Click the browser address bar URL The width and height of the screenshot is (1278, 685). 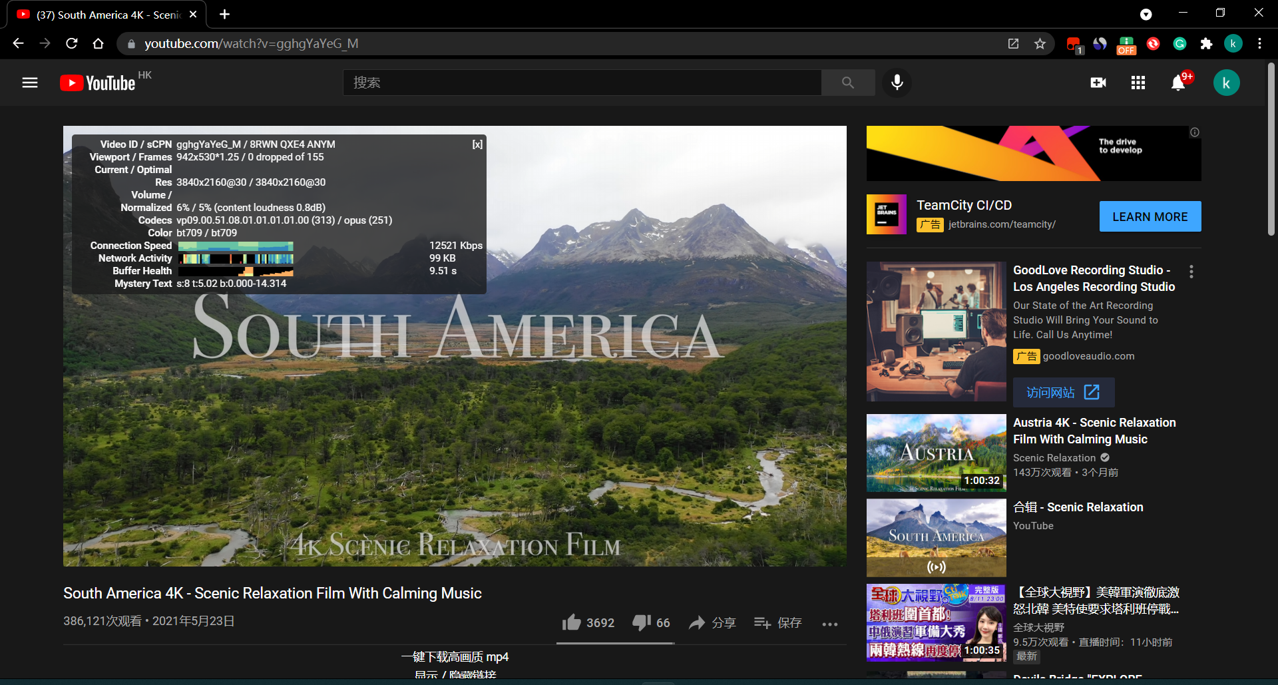(x=252, y=43)
